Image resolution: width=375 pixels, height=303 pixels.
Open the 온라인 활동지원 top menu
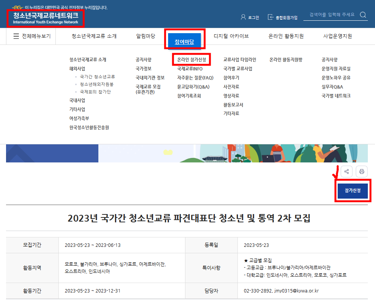pyautogui.click(x=286, y=36)
